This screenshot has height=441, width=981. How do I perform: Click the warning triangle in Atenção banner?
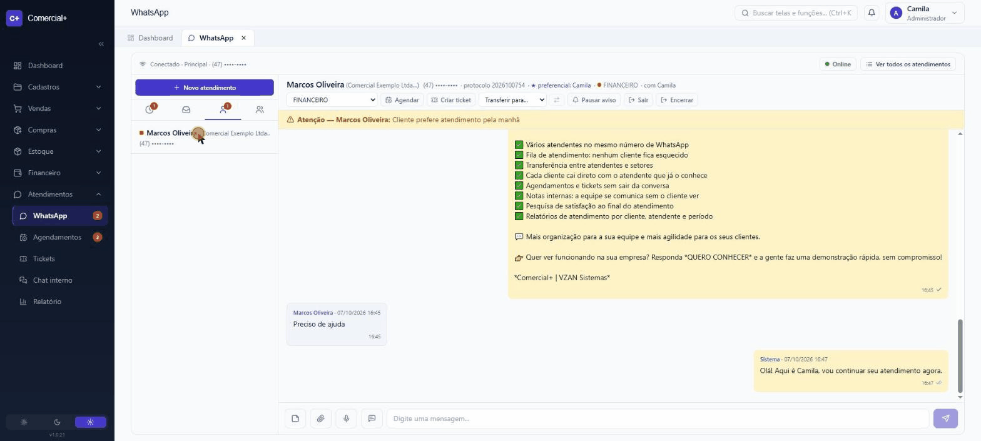coord(290,119)
